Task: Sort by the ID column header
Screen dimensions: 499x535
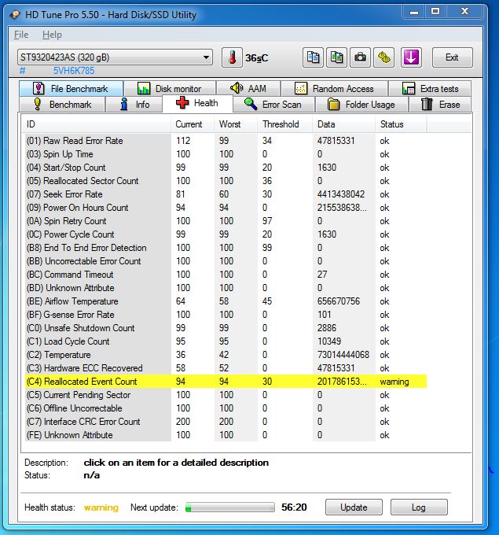Action: tap(97, 124)
